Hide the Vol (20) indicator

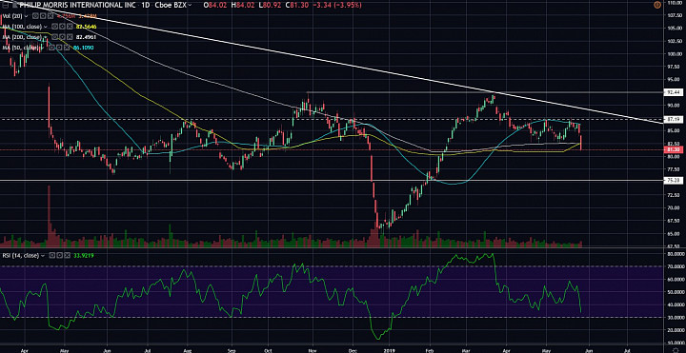pos(35,16)
